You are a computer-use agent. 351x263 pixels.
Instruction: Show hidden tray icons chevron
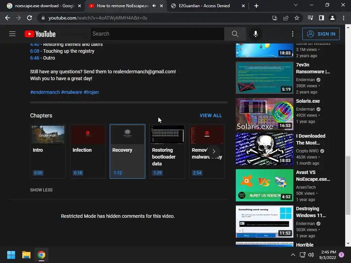(x=293, y=255)
